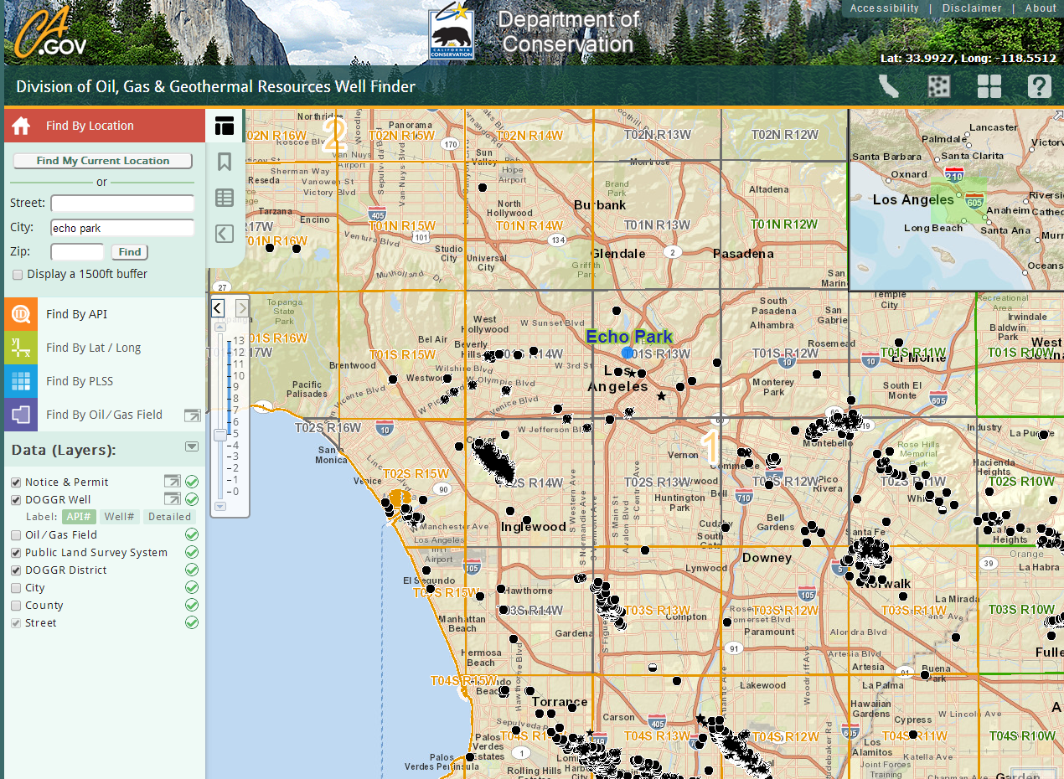Click the Find button next to Zip
This screenshot has width=1064, height=779.
pos(129,251)
